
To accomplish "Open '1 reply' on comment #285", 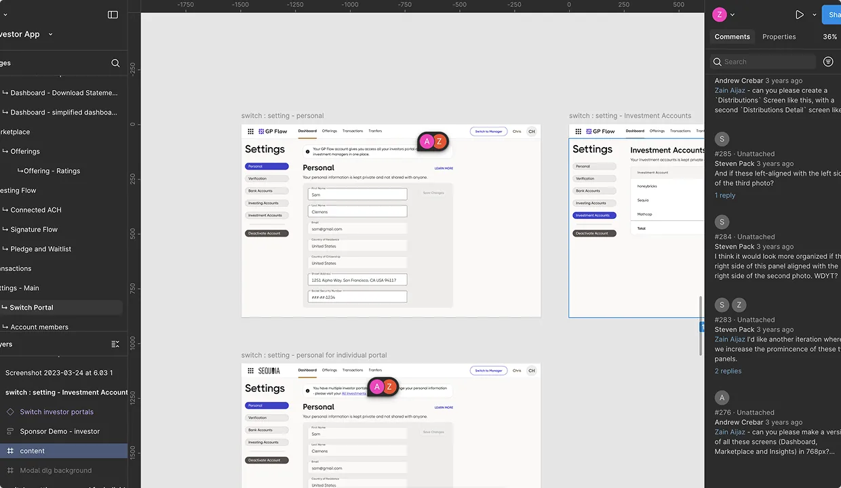I will pyautogui.click(x=725, y=195).
